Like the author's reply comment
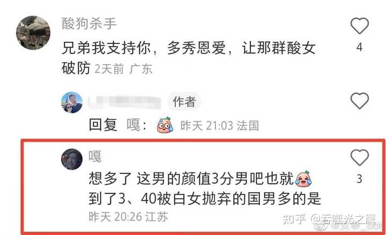This screenshot has height=235, width=386. 359,101
